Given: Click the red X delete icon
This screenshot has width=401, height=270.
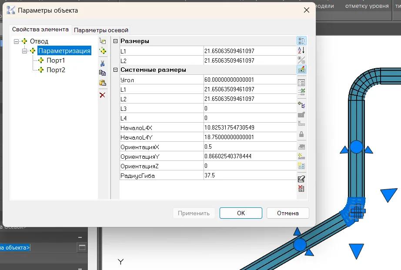Looking at the screenshot, I should tap(103, 95).
